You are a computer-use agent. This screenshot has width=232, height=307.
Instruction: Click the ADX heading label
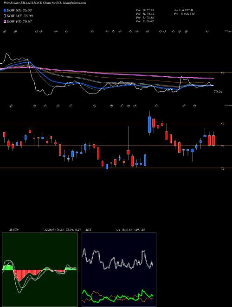click(89, 230)
